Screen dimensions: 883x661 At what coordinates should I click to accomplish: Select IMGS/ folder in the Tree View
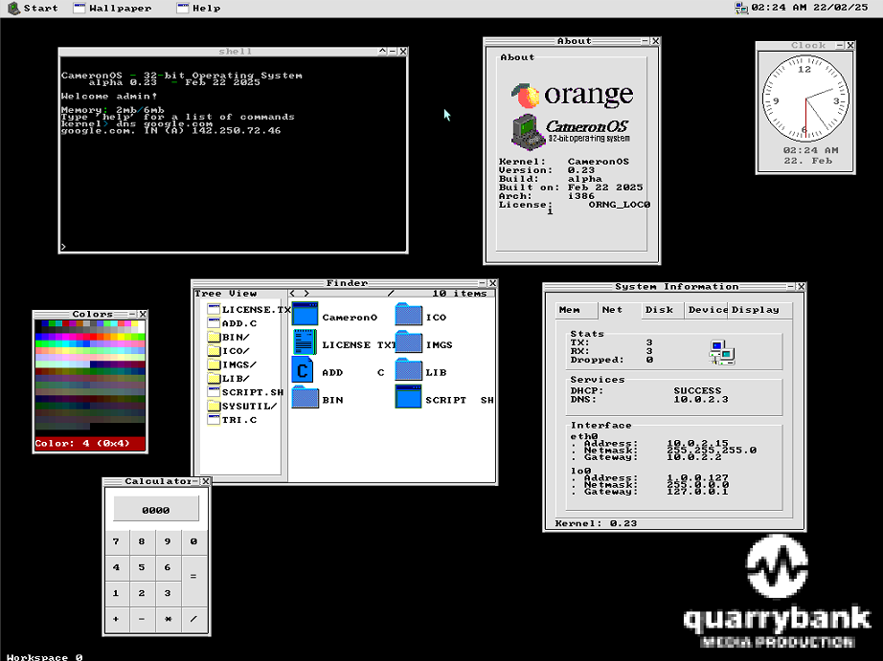pos(238,364)
